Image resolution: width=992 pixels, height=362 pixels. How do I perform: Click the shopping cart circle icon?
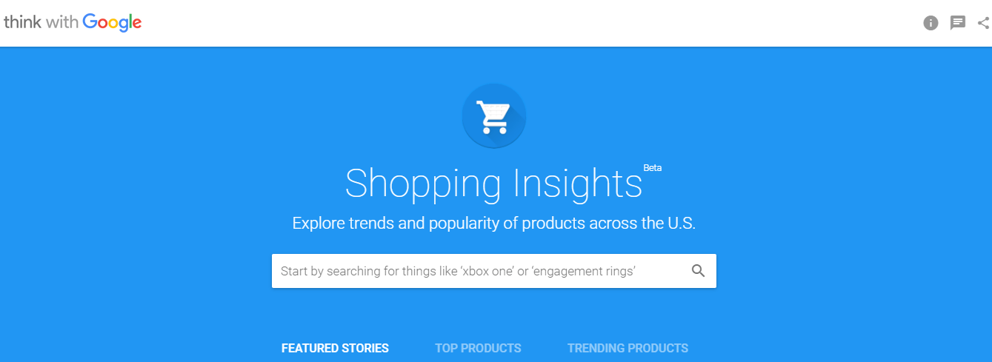[494, 116]
